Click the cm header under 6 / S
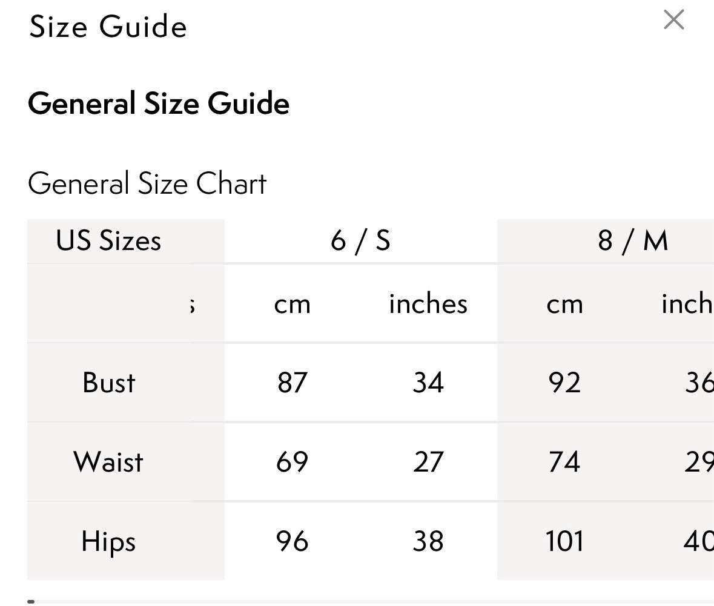The width and height of the screenshot is (714, 606). coord(293,304)
